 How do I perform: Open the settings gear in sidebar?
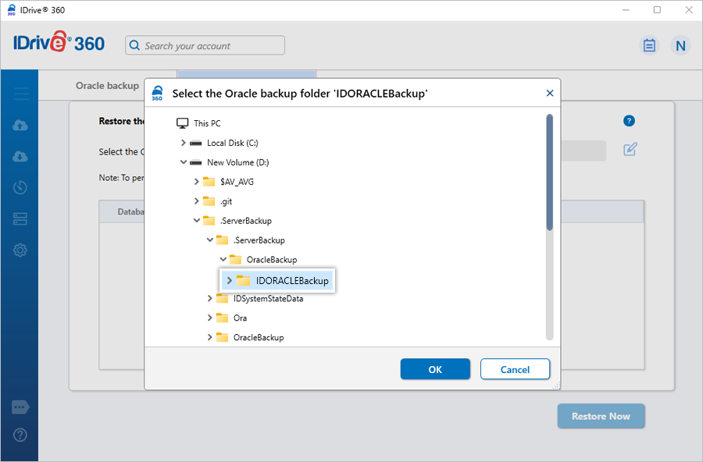click(20, 251)
